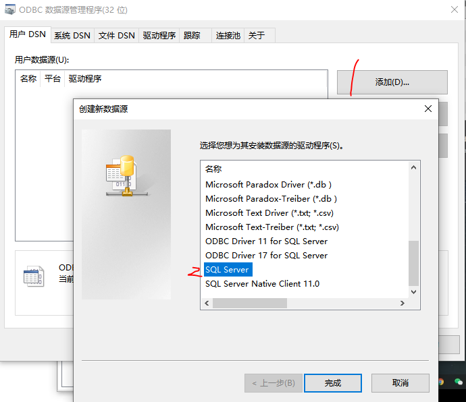Pick SQL Server Native Client 11.0
This screenshot has width=466, height=402.
pyautogui.click(x=263, y=284)
